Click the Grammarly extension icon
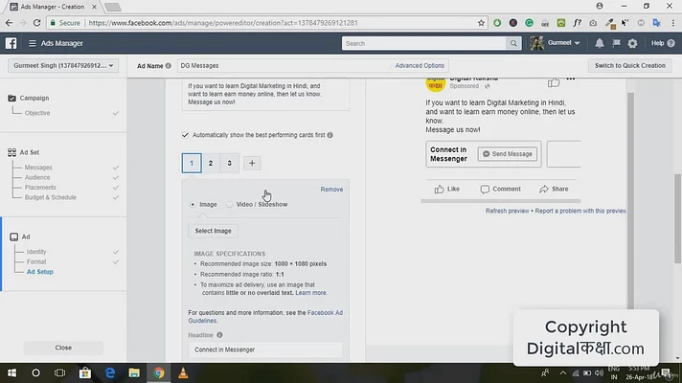 click(x=529, y=23)
